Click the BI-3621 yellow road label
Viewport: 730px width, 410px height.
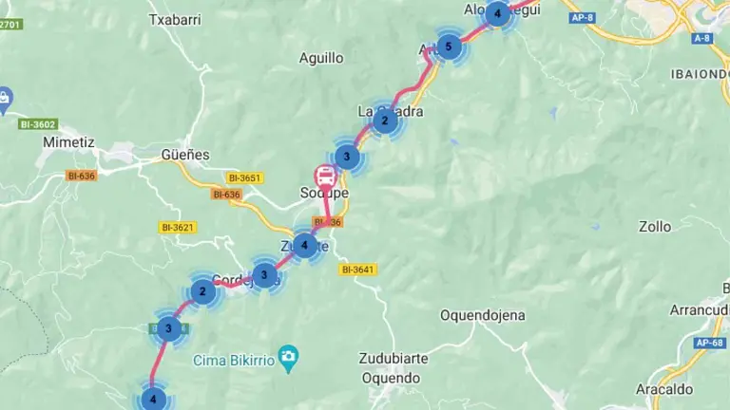[178, 228]
